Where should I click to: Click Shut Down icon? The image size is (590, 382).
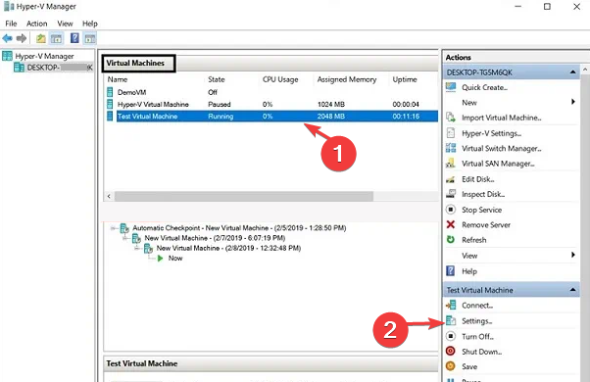tap(451, 352)
